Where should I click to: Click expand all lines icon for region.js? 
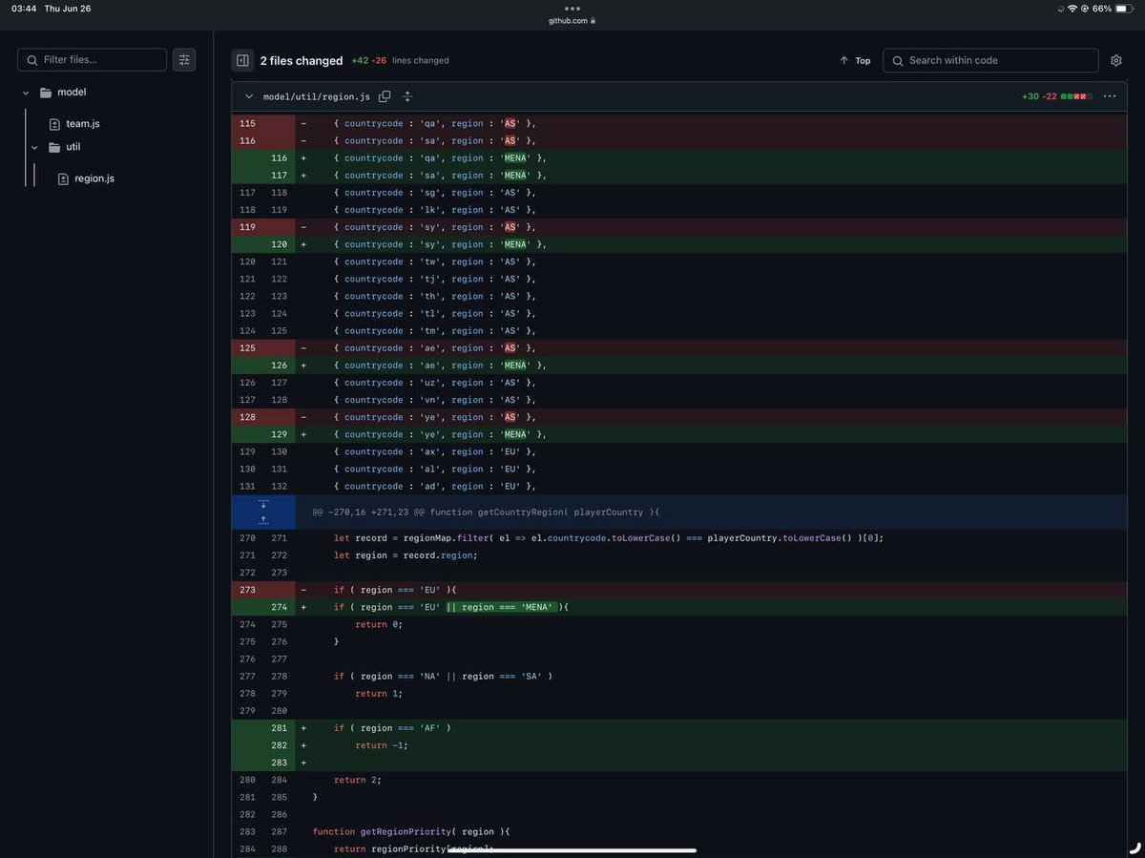pyautogui.click(x=407, y=96)
